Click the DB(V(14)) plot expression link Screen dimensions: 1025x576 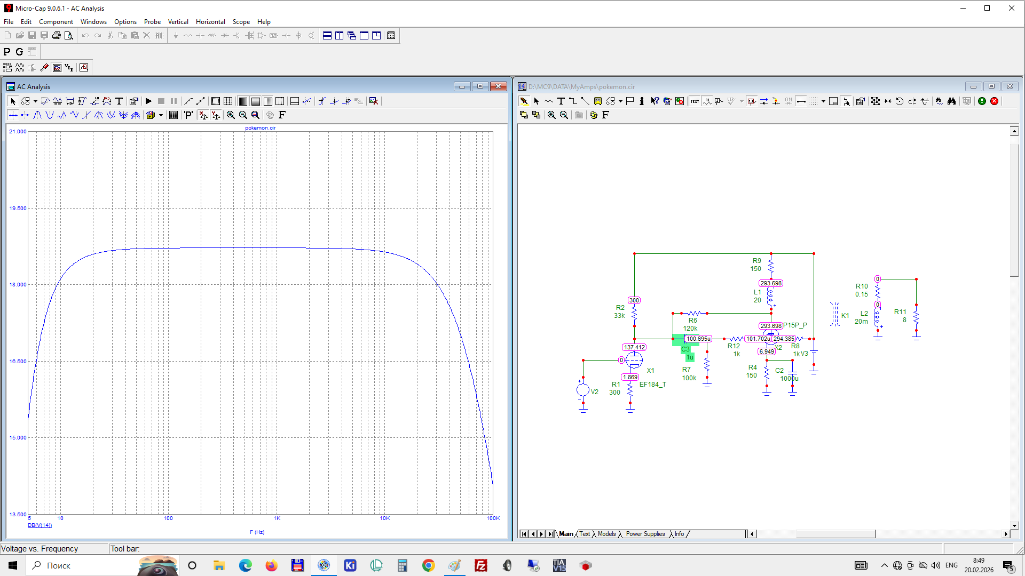point(40,525)
